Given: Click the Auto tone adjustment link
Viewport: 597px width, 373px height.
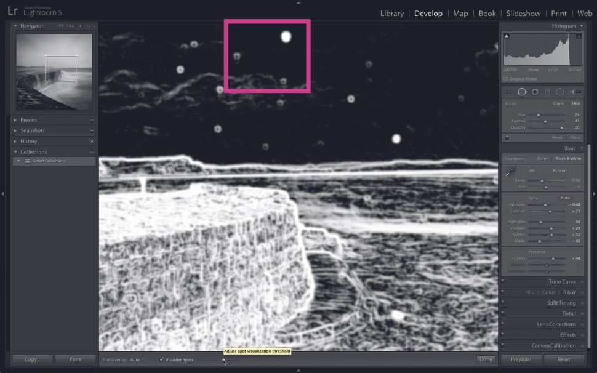Looking at the screenshot, I should pos(566,198).
